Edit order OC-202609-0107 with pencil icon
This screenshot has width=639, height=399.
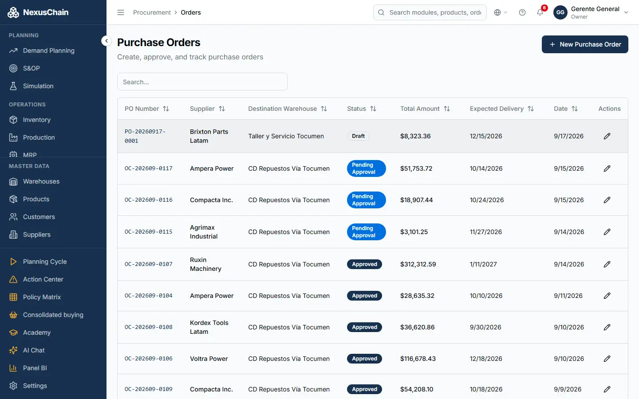pos(607,264)
